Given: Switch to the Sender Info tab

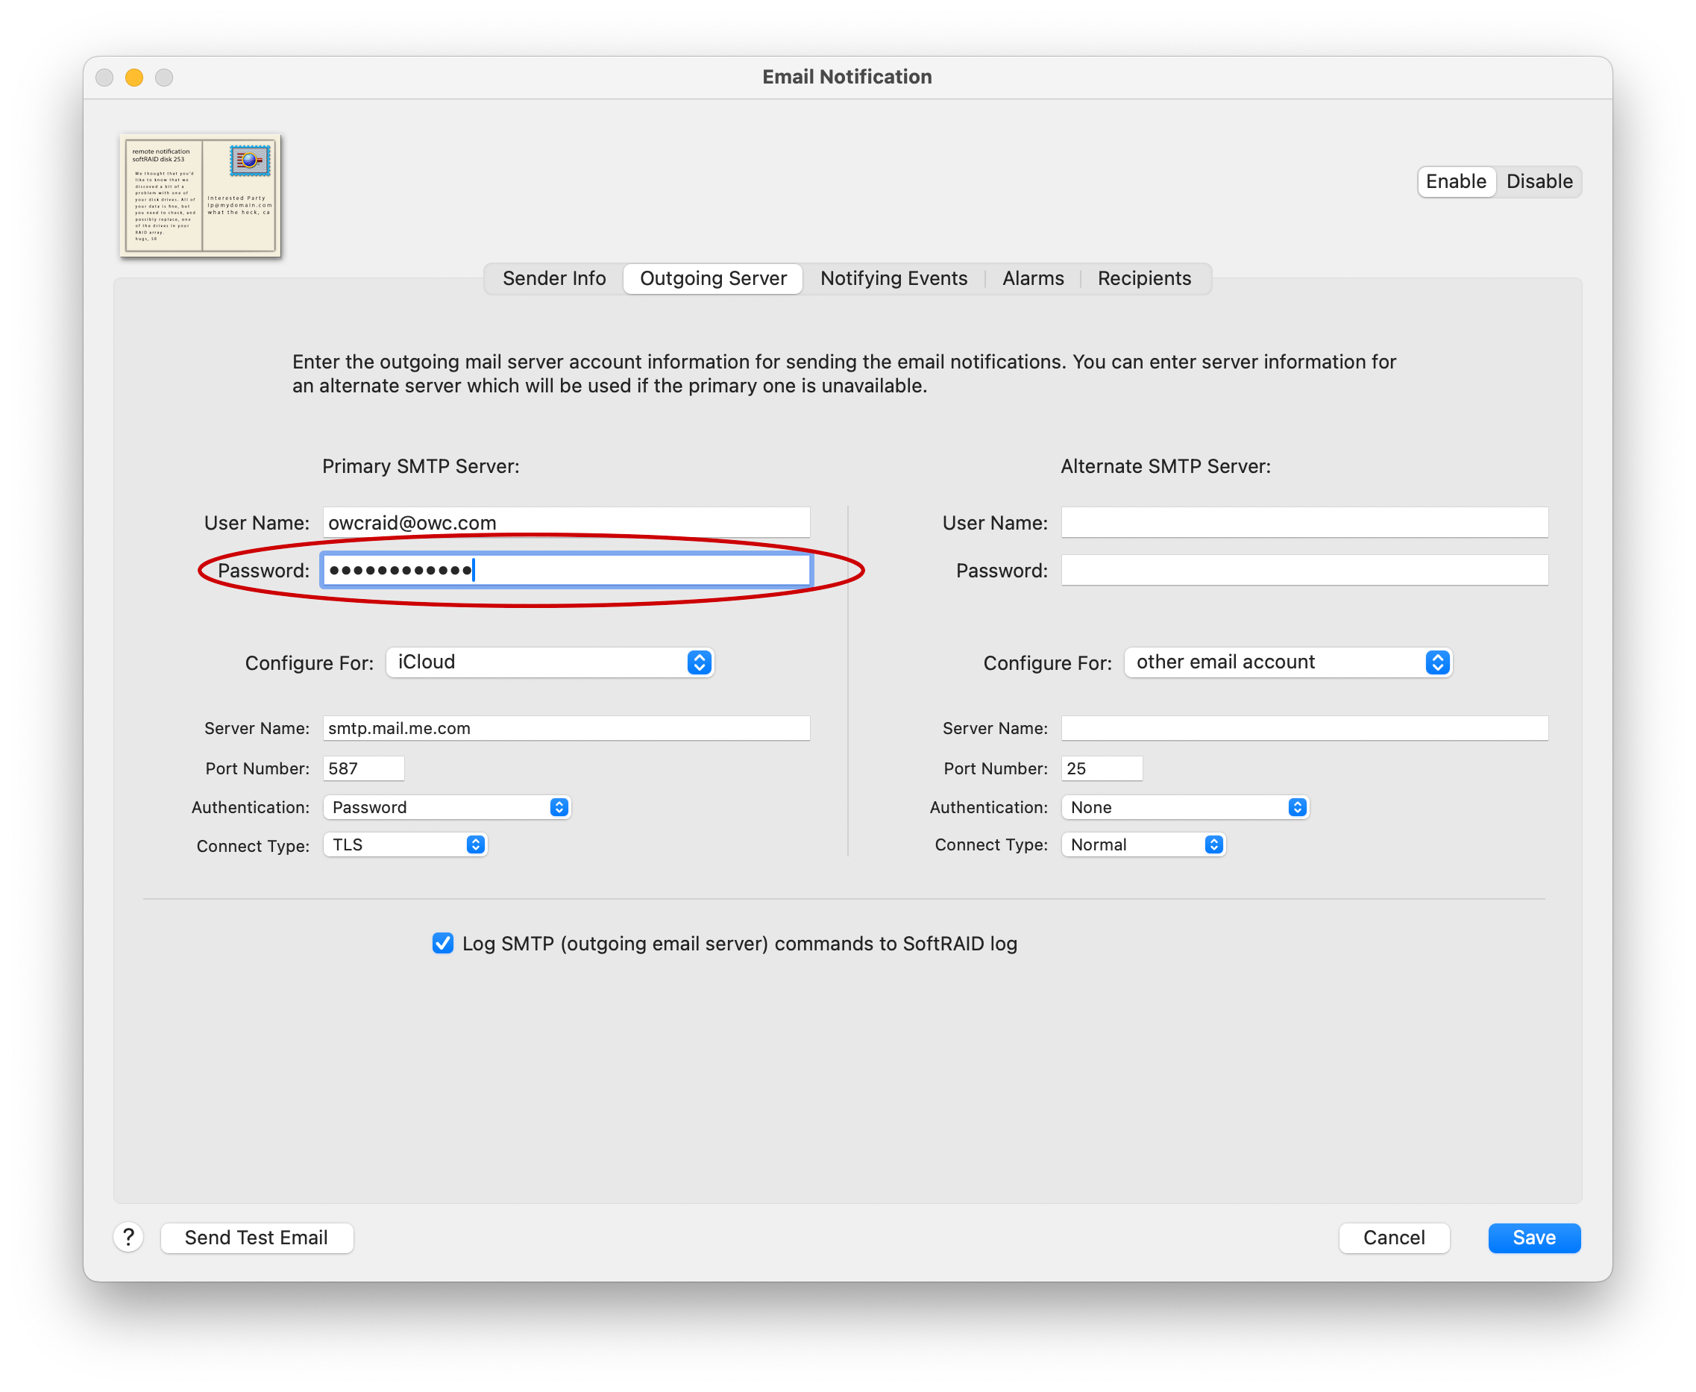Looking at the screenshot, I should (x=554, y=278).
